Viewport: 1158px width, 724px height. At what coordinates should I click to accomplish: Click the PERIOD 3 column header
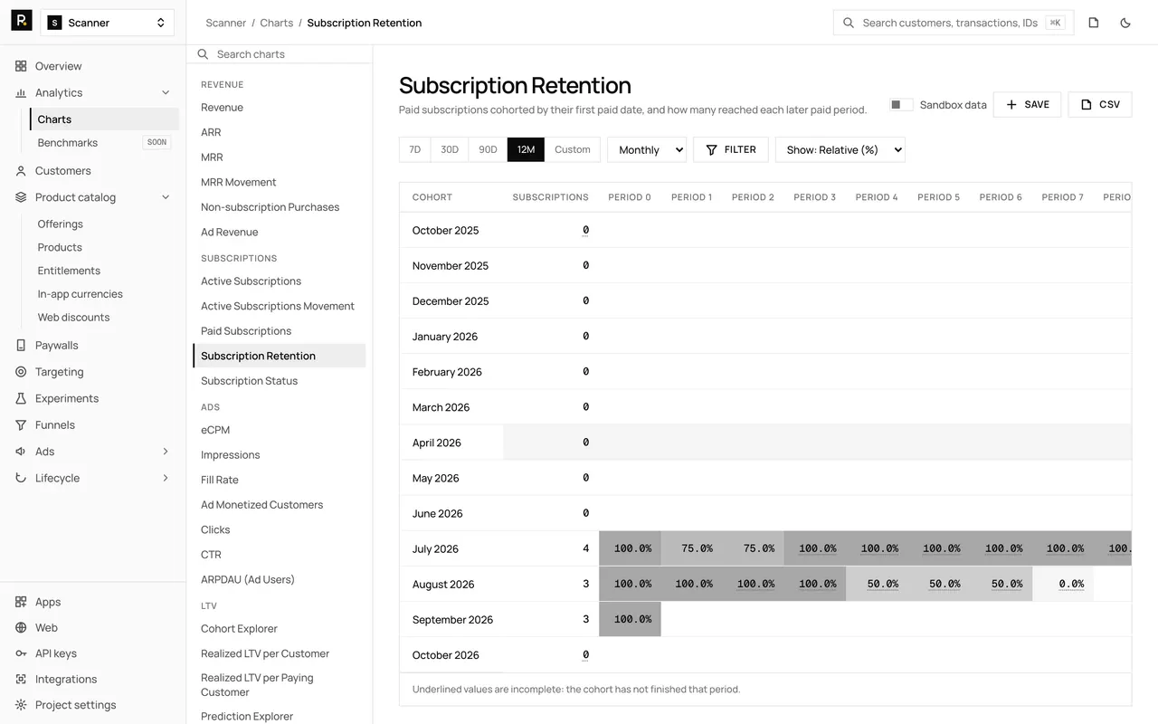click(814, 197)
